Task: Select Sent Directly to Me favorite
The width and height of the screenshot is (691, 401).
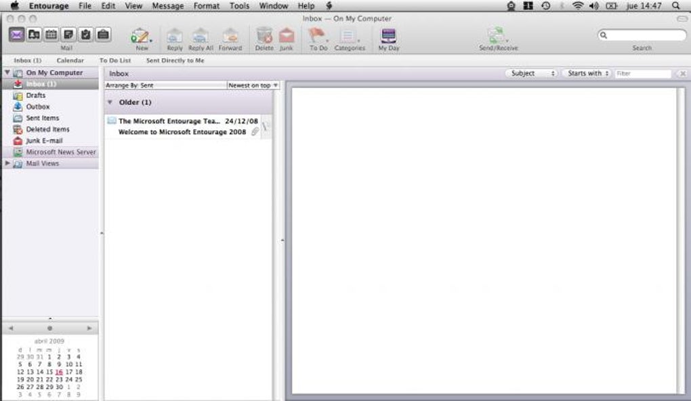Action: pos(175,60)
